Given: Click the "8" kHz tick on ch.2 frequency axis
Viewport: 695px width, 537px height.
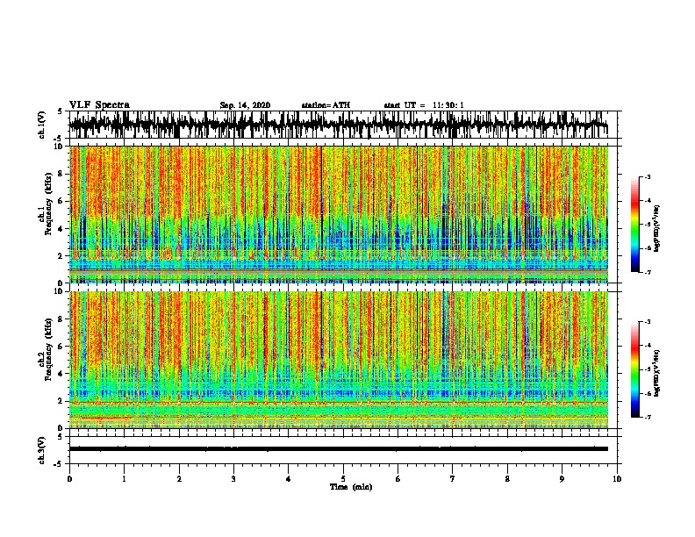Looking at the screenshot, I should (x=61, y=319).
